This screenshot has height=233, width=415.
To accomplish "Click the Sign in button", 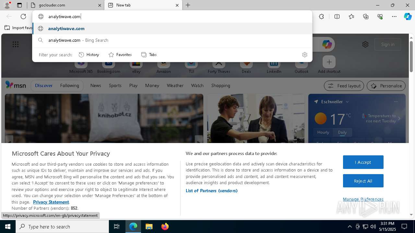I will pos(388,44).
